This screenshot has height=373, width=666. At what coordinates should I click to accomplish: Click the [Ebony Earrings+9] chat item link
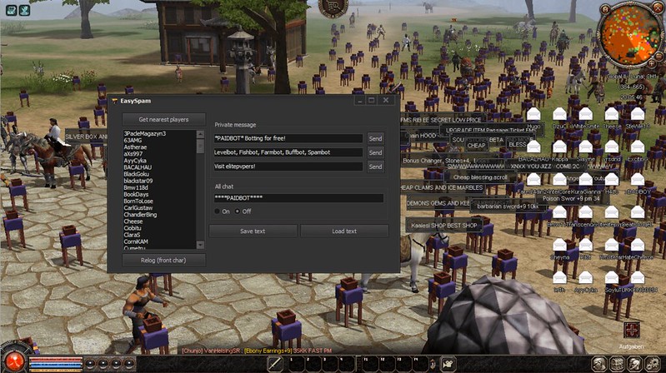[270, 351]
